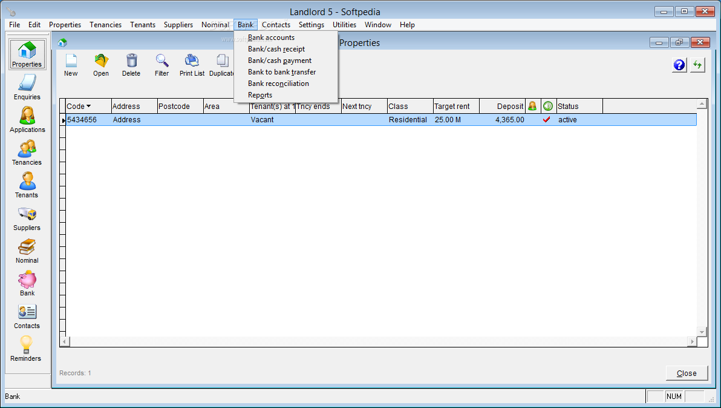Select the property code 5434656 cell
This screenshot has height=408, width=721.
(88, 120)
